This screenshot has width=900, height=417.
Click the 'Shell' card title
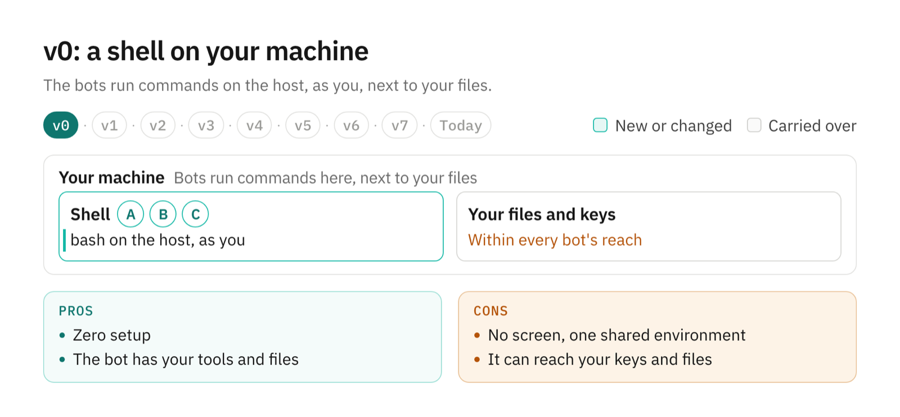(x=90, y=214)
